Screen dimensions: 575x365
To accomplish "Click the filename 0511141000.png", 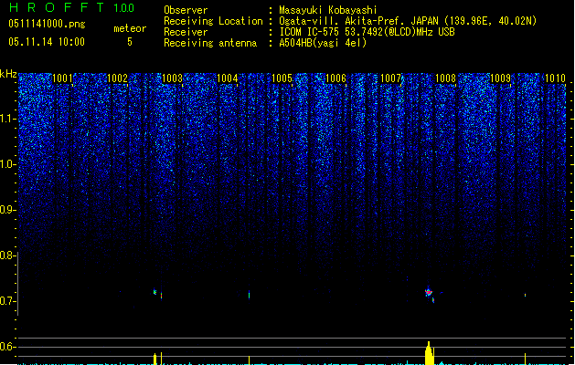I will pos(47,24).
